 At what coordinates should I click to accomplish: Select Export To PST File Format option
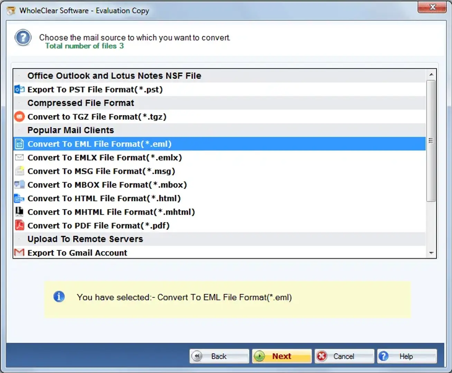click(x=95, y=89)
